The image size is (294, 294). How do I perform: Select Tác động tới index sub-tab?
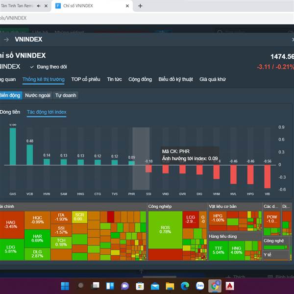click(x=47, y=112)
